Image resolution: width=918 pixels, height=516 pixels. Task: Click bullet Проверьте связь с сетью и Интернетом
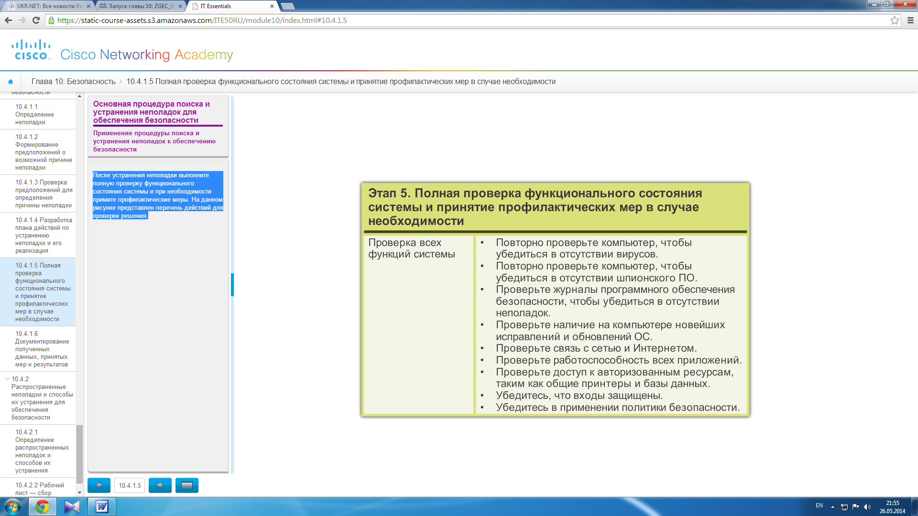tap(596, 348)
